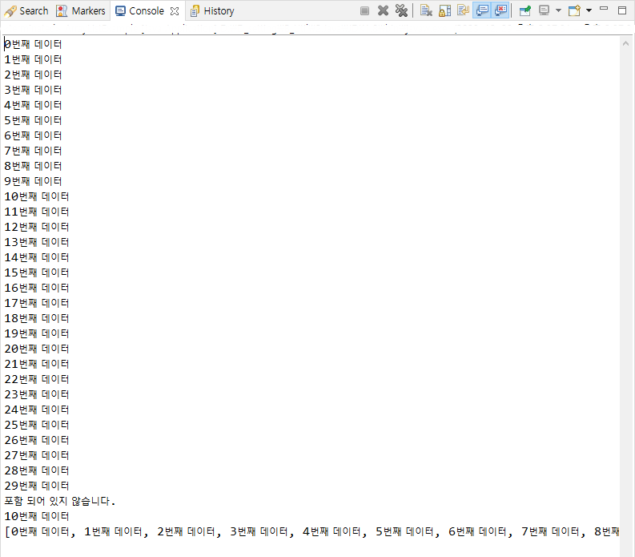Viewport: 635px width, 557px height.
Task: Toggle Word Wrap in console
Action: (463, 10)
